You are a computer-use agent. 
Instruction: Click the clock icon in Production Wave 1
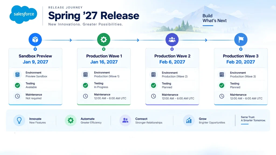tap(85, 96)
